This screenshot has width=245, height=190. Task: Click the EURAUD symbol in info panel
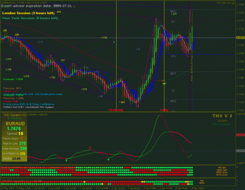coord(15,124)
